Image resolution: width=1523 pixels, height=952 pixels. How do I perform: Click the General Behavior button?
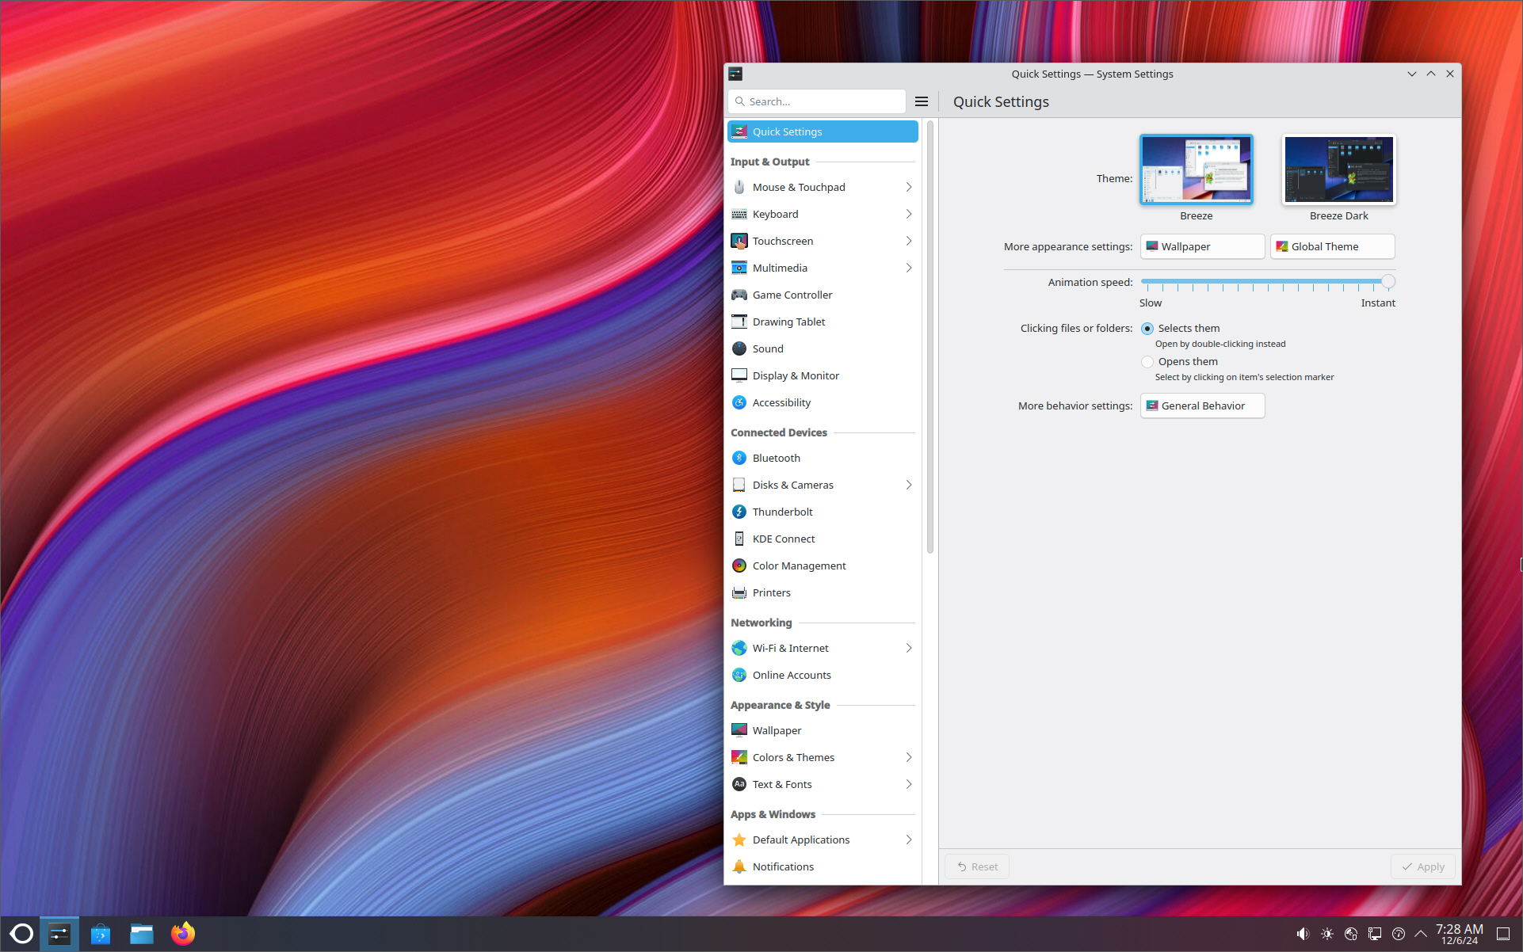pos(1201,406)
